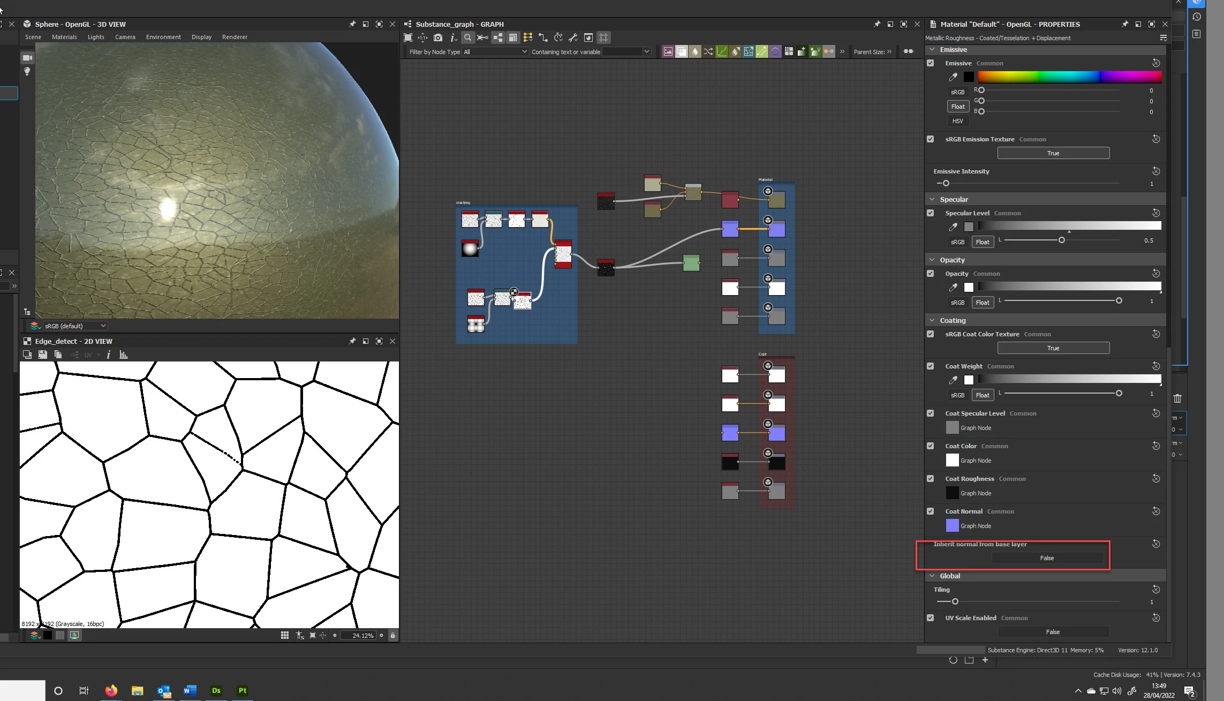
Task: Collapse the Specular section
Action: point(932,199)
